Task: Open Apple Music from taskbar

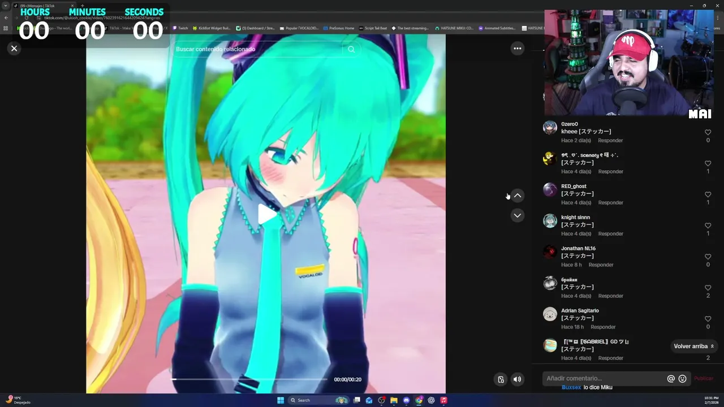Action: point(443,400)
